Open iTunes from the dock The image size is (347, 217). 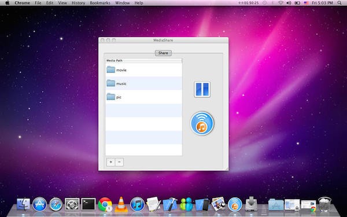(x=137, y=204)
